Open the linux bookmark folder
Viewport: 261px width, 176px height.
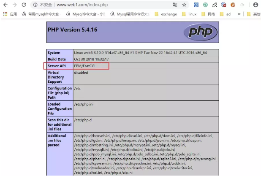189,14
